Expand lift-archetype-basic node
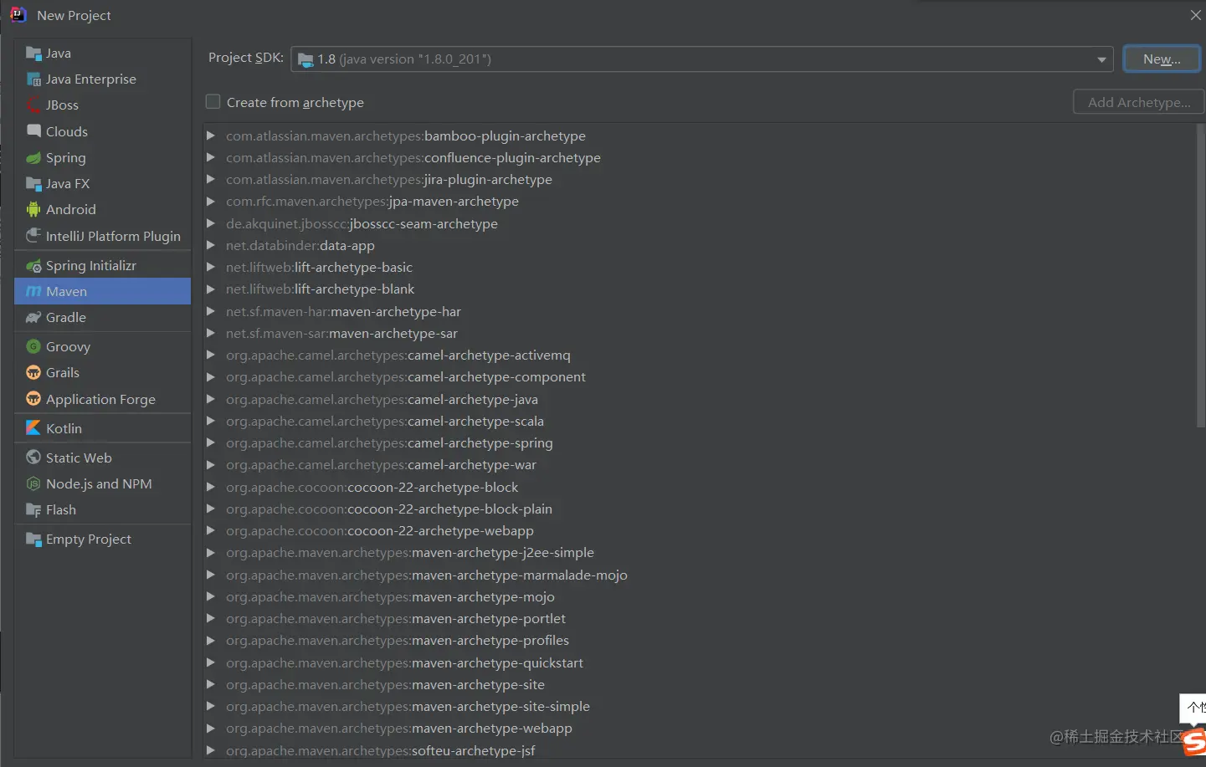This screenshot has width=1206, height=767. click(211, 267)
